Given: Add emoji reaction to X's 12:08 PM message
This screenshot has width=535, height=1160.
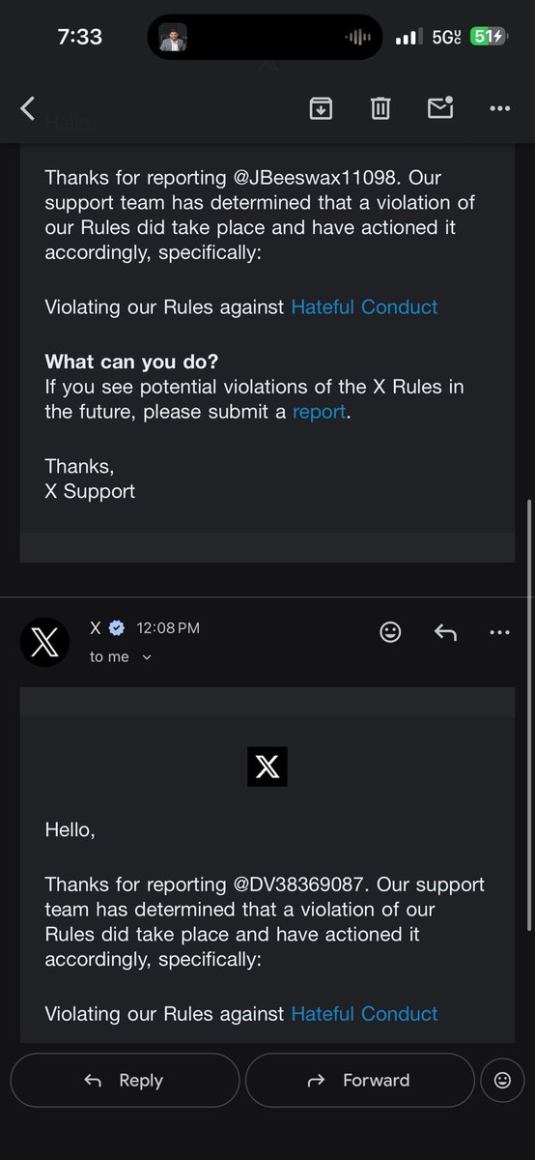Looking at the screenshot, I should (x=390, y=632).
